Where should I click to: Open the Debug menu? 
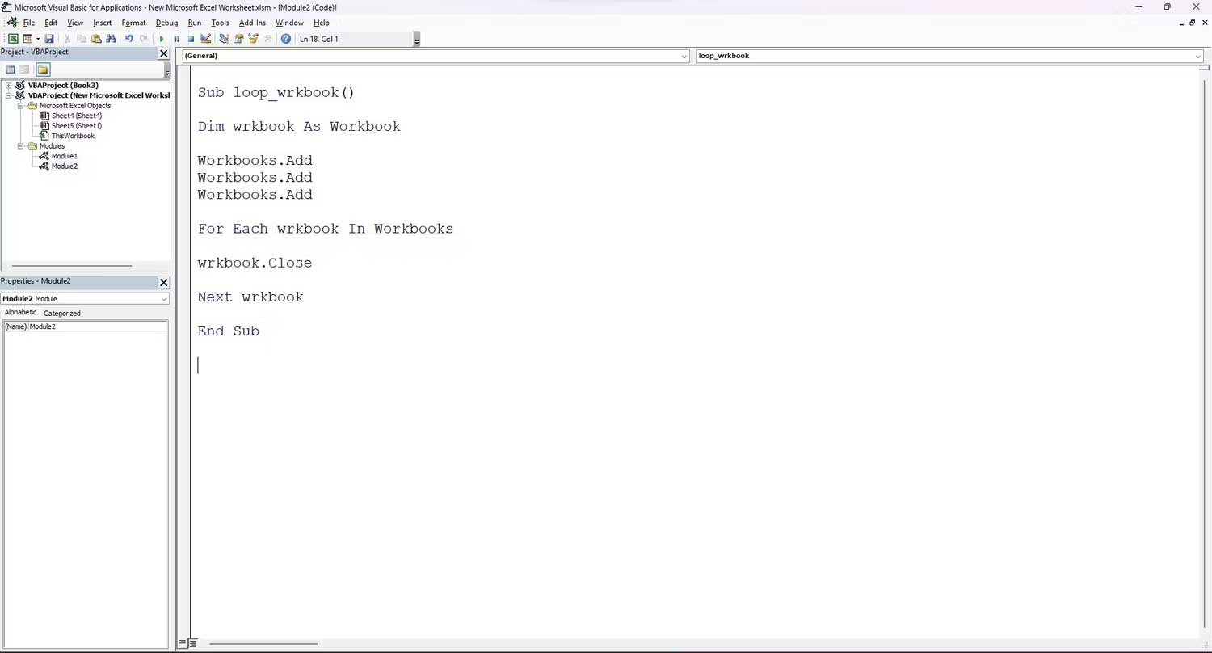166,23
